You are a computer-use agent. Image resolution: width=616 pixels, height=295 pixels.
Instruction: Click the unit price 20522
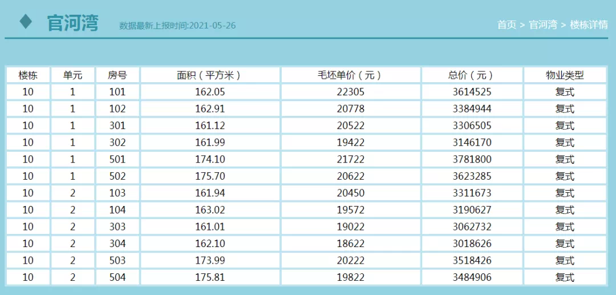pos(351,126)
